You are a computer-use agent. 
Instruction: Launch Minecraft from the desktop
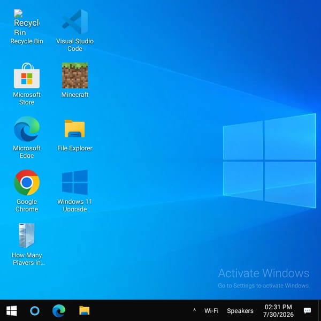[x=75, y=80]
